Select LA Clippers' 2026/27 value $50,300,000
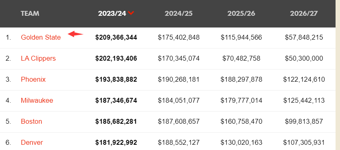This screenshot has height=150, width=340. click(304, 59)
